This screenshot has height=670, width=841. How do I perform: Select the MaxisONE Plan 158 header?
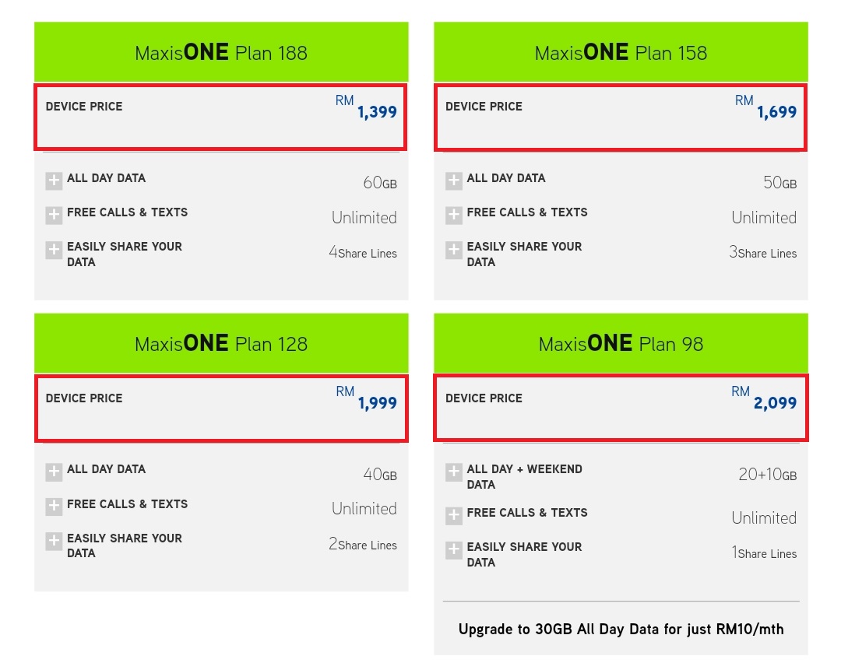click(x=621, y=52)
